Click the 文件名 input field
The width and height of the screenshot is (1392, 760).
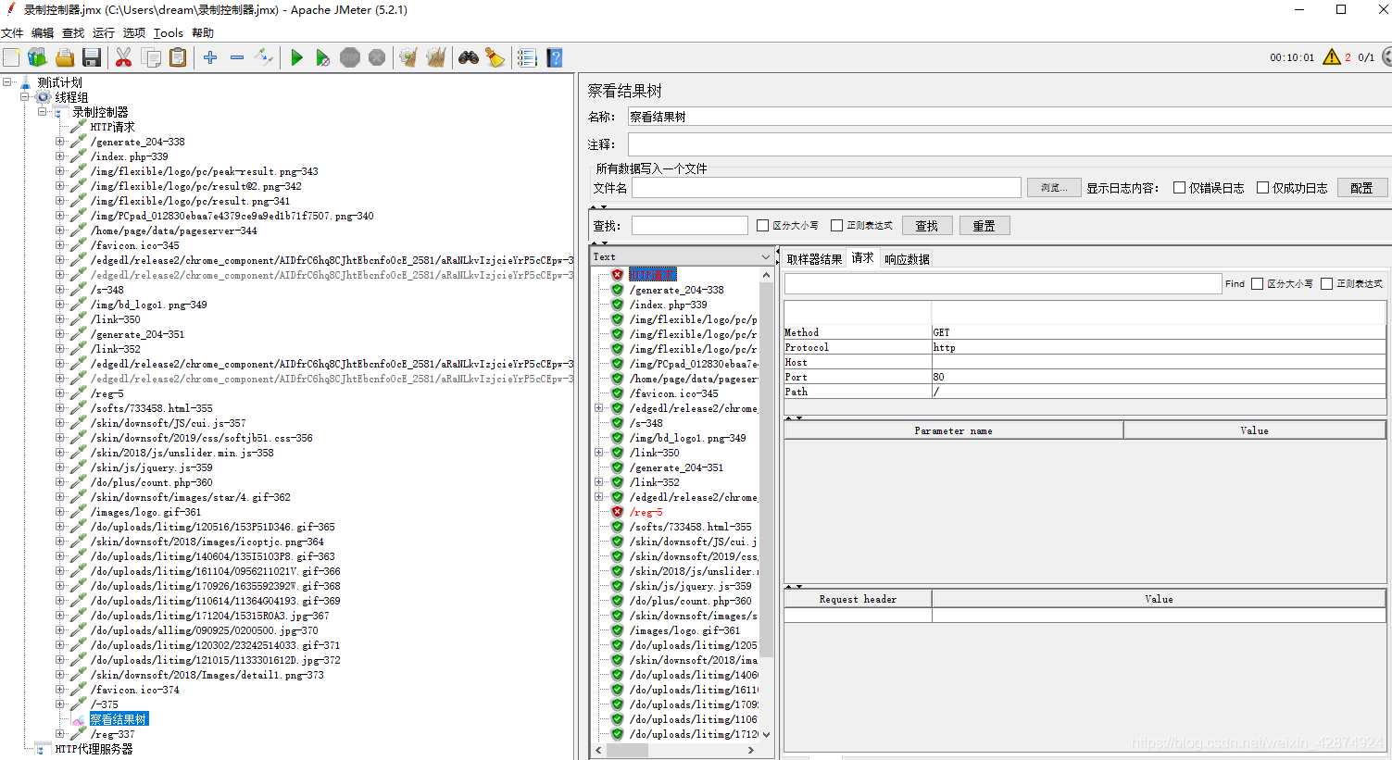826,188
